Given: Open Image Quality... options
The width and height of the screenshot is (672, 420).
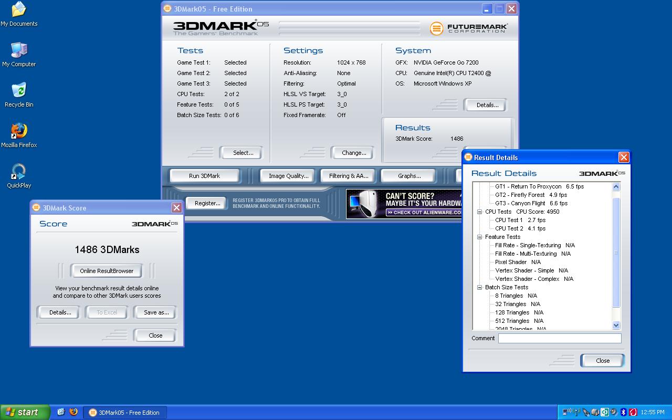Looking at the screenshot, I should 288,176.
